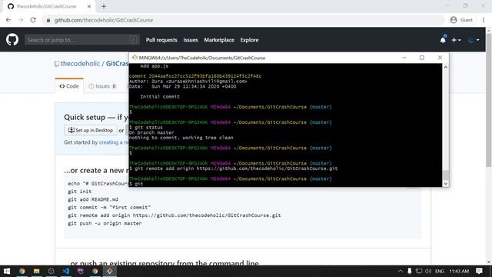Click the Initial commit text in terminal

160,97
